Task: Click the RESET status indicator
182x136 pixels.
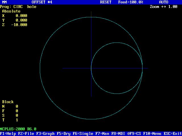Action: [106, 2]
